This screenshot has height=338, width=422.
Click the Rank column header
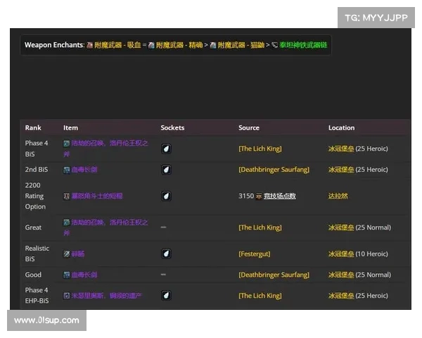tap(33, 128)
